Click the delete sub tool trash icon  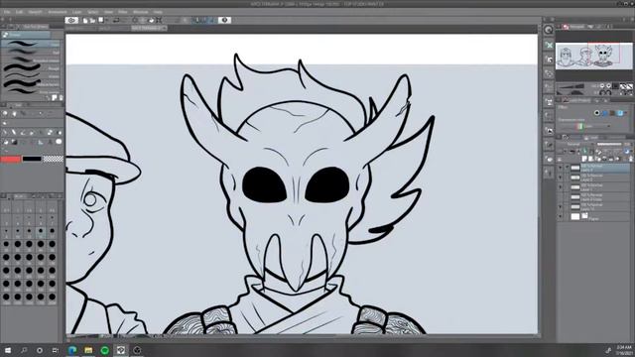[61, 97]
